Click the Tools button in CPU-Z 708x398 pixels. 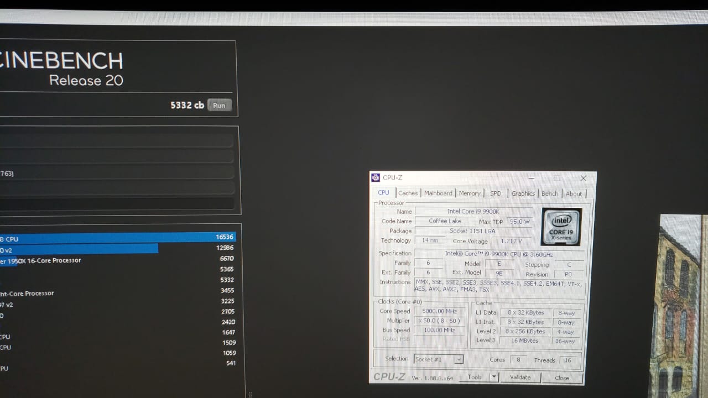(475, 377)
